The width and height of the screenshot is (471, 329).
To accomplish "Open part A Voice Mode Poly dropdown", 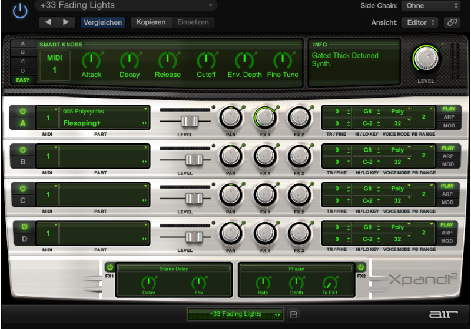I will [x=397, y=111].
